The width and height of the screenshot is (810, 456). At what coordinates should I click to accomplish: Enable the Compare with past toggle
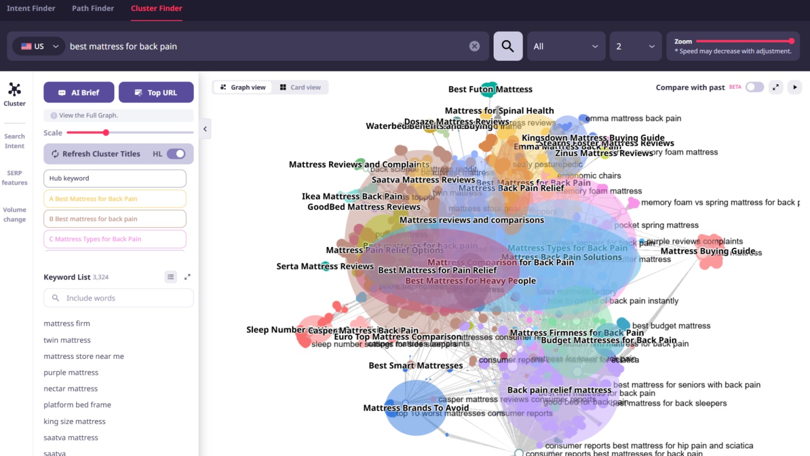click(x=754, y=87)
